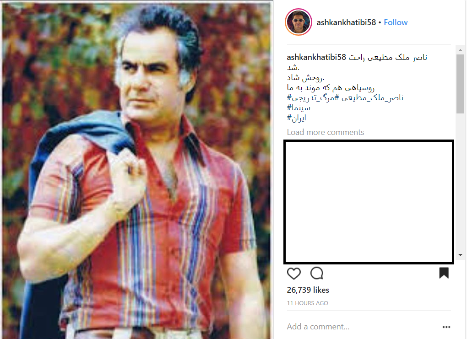Open comments with the speech bubble icon
Viewport: 467px width, 339px height.
[316, 273]
